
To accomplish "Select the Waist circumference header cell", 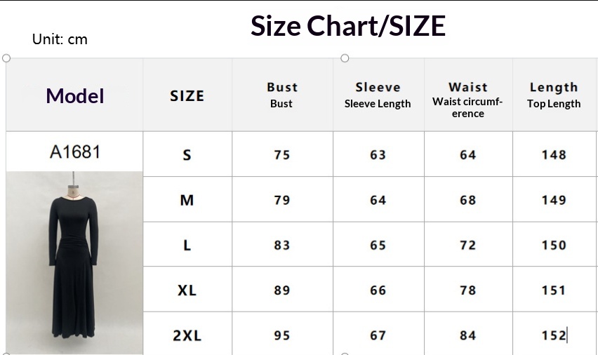I will 467,97.
